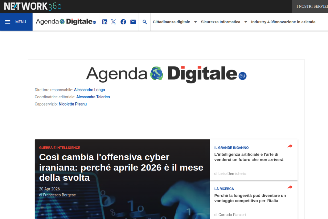Share the 'Il grande inganno' article
Viewport: 328px width, 219px height.
[290, 146]
